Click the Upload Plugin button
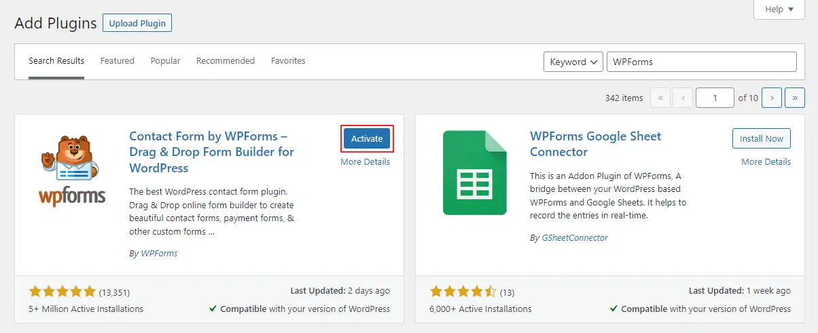 pyautogui.click(x=137, y=23)
